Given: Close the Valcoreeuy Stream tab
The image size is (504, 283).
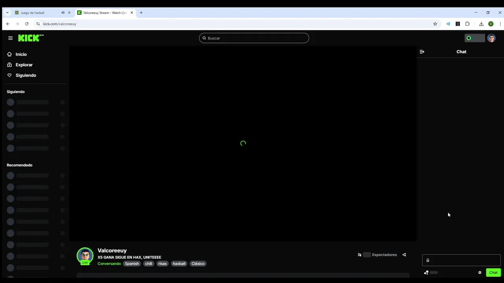Looking at the screenshot, I should [132, 13].
